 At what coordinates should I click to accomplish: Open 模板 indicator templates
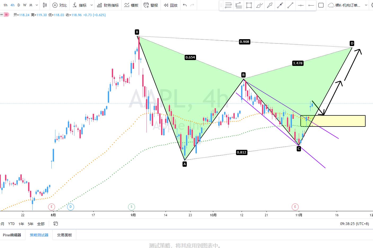point(131,5)
